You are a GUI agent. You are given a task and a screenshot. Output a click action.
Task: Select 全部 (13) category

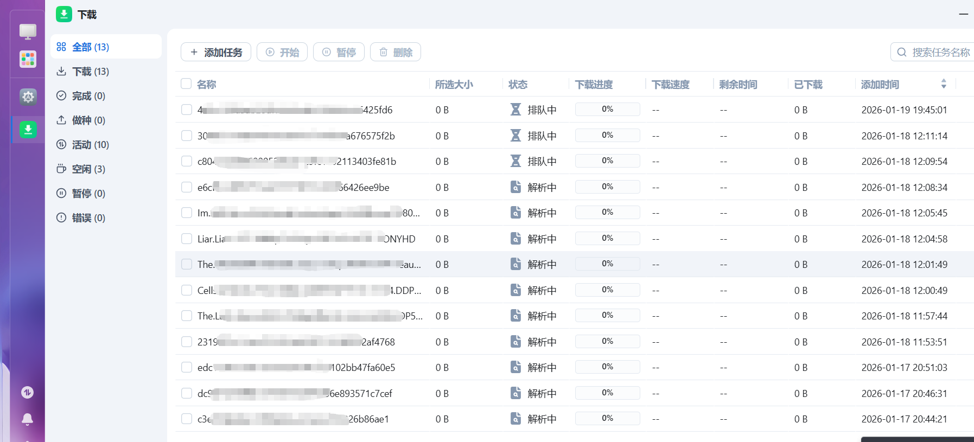pos(106,47)
